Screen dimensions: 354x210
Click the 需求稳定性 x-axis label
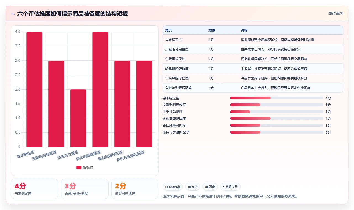pos(26,155)
